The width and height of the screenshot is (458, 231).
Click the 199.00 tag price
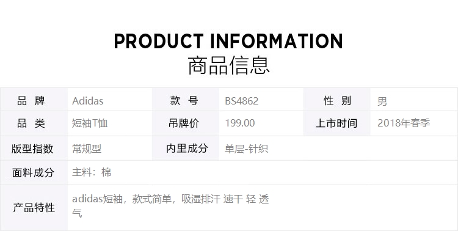pos(240,123)
